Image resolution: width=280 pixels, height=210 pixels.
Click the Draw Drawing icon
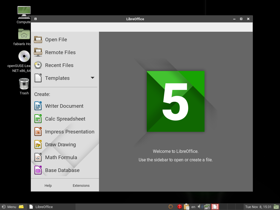click(x=38, y=144)
